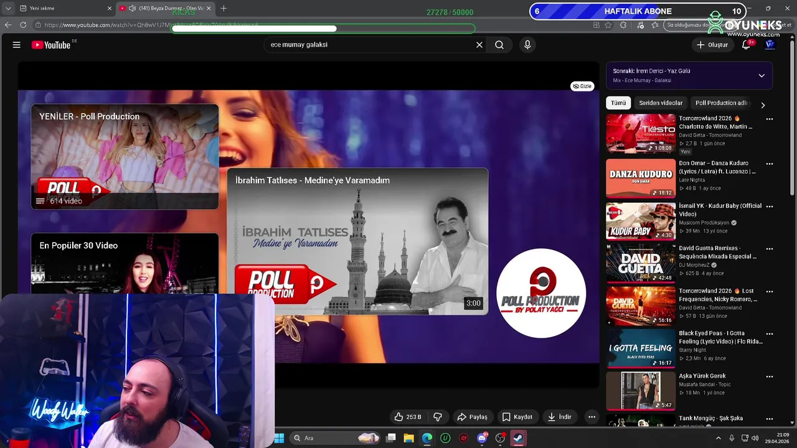Open Discord from taskbar

pyautogui.click(x=482, y=438)
